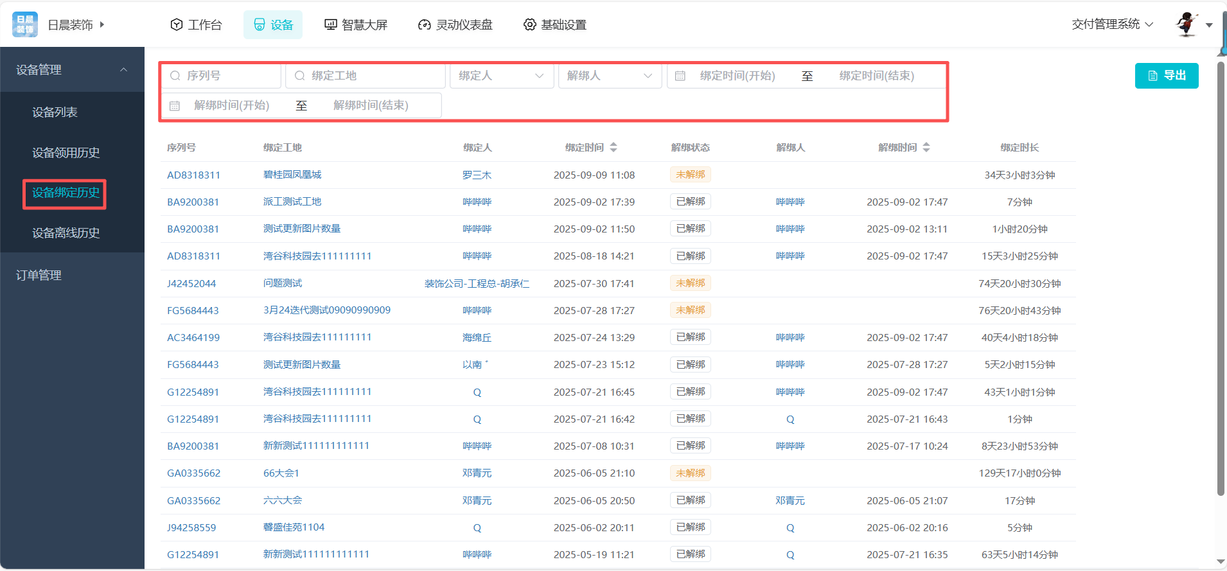1227x571 pixels.
Task: Click calendar icon in 解绑时间 range field
Action: [x=175, y=106]
